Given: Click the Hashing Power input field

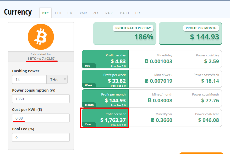Looking at the screenshot, I should point(29,79).
